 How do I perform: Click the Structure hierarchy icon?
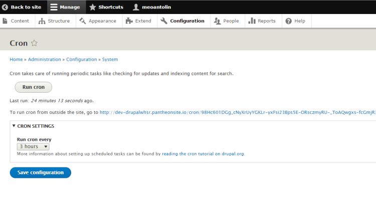coord(42,21)
